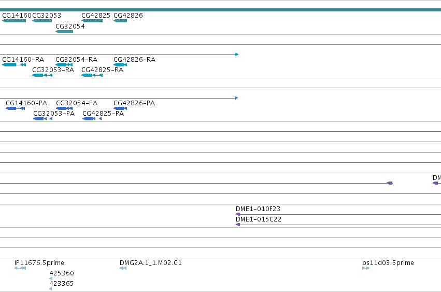Click the 425360 label
Viewport: 441px width, 292px height.
click(62, 273)
